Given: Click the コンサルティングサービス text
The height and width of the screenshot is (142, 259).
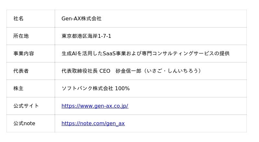Looking at the screenshot, I should click(x=183, y=54).
